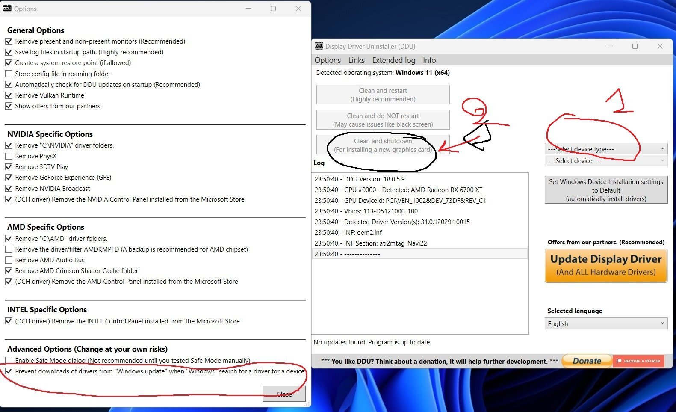Enable Store config file in roaming folder
676x412 pixels.
click(x=9, y=74)
